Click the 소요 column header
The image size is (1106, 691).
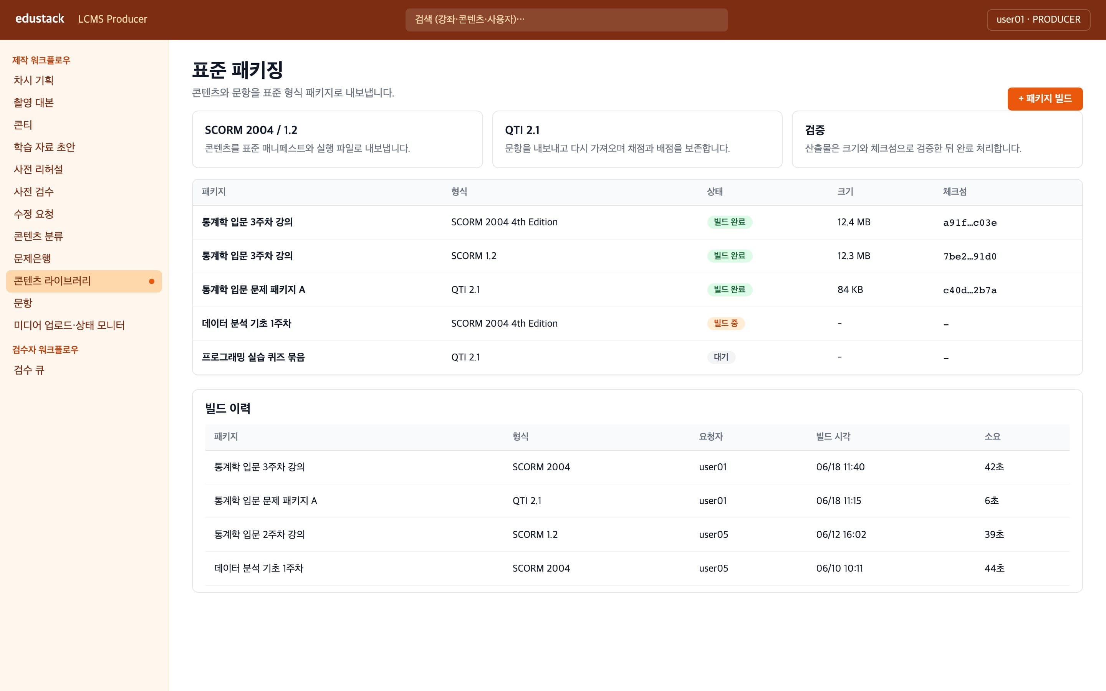click(992, 437)
